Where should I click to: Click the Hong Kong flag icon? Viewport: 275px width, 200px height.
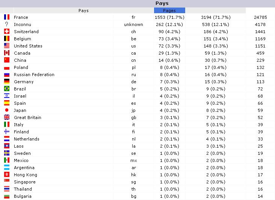click(x=7, y=174)
